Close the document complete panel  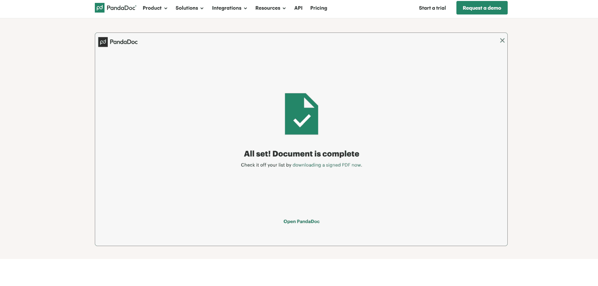(502, 41)
